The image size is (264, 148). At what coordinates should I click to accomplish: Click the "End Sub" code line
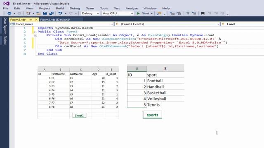pos(54,50)
